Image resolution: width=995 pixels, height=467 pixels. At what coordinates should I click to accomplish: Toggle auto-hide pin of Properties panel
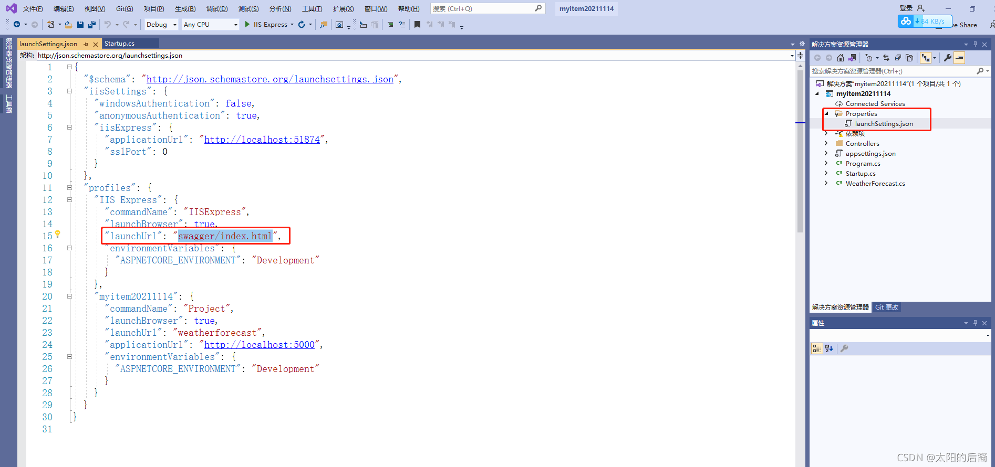tap(975, 323)
